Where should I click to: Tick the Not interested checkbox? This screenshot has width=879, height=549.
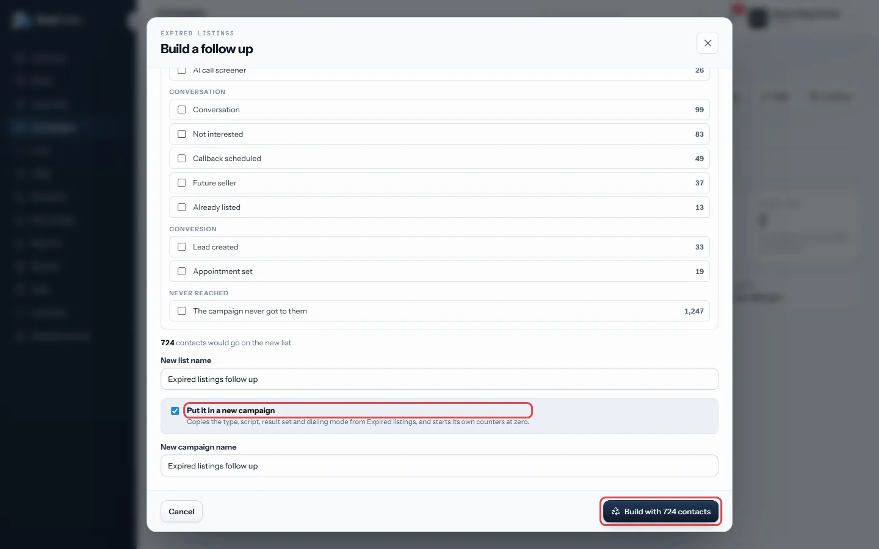click(x=182, y=134)
